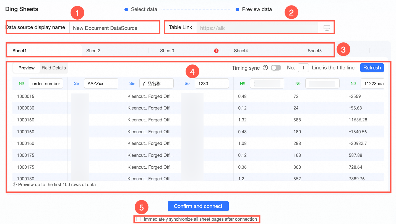Select the Sheet5 tab
Viewport: 396px width, 224px height.
coord(315,51)
